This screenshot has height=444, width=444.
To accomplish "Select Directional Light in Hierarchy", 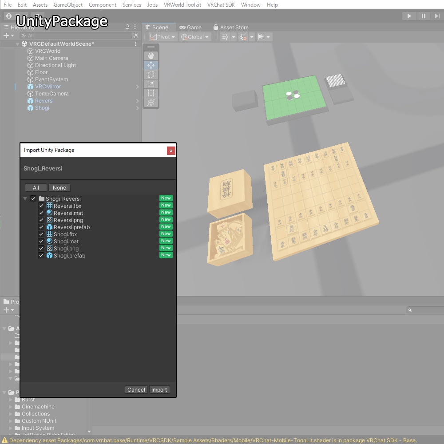I will click(55, 65).
